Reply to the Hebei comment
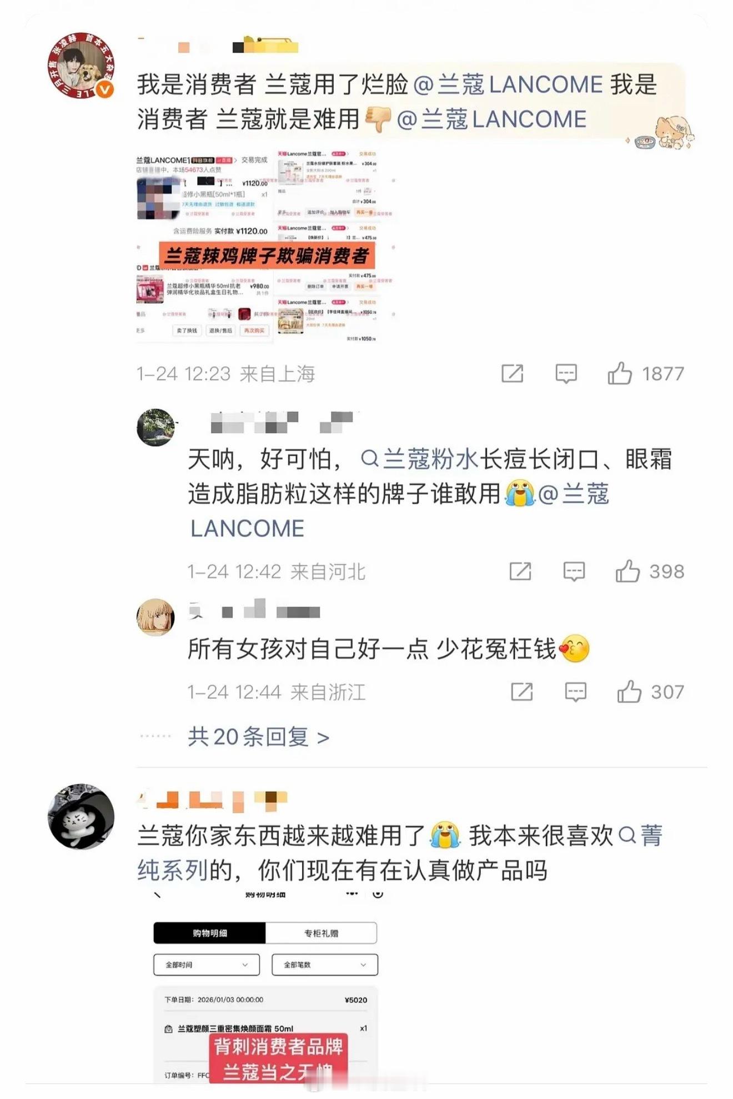The image size is (733, 1099). 574,571
